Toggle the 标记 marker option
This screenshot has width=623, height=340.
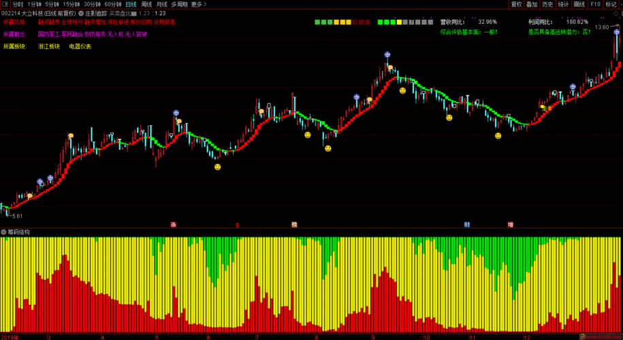click(611, 4)
